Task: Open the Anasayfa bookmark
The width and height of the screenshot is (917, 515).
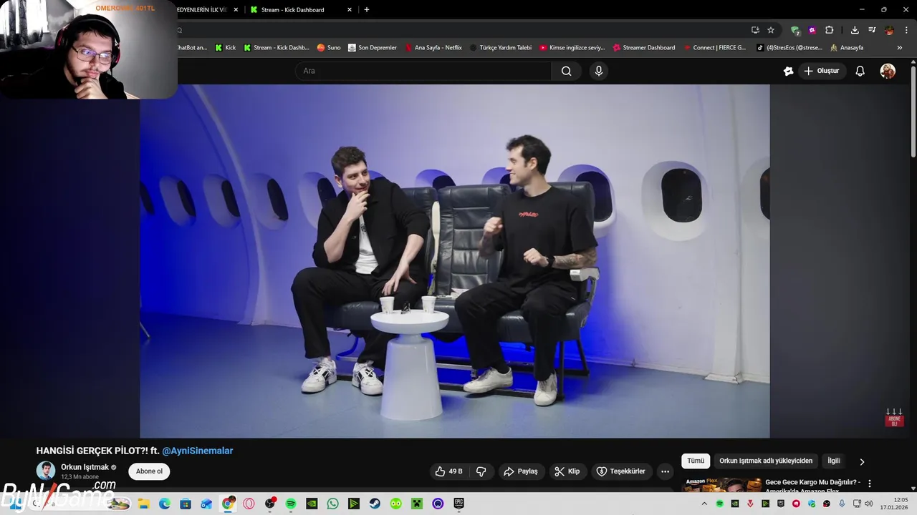Action: (847, 48)
